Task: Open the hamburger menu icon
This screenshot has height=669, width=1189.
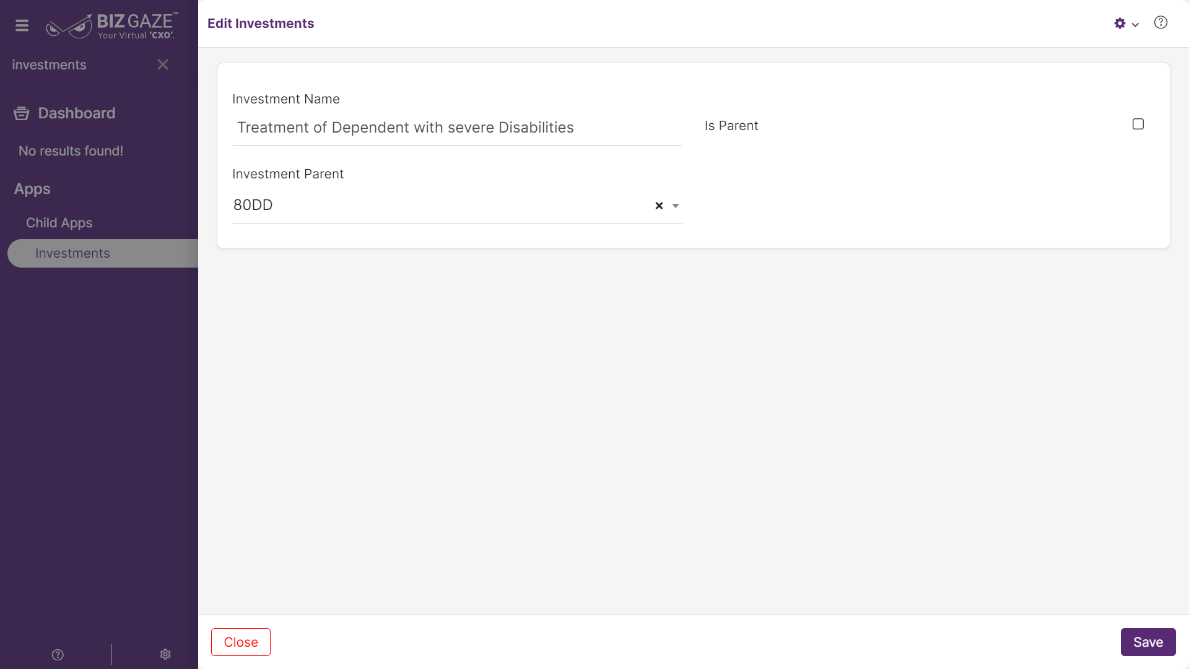Action: pyautogui.click(x=22, y=25)
